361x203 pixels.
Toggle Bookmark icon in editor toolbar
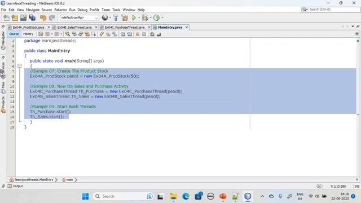point(115,34)
